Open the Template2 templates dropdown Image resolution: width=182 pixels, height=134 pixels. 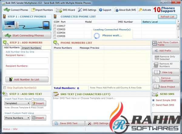(17, 103)
